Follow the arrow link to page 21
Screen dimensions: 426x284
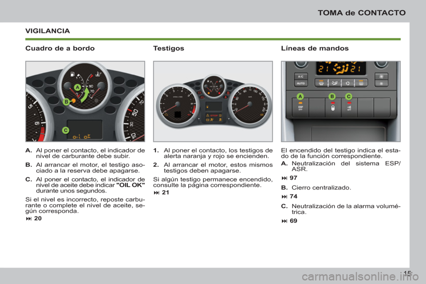(162, 193)
